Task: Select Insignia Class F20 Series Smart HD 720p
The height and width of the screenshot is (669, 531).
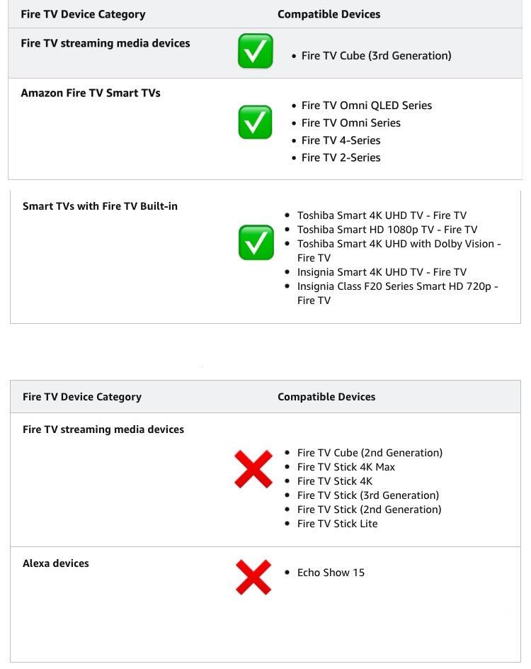Action: tap(397, 286)
